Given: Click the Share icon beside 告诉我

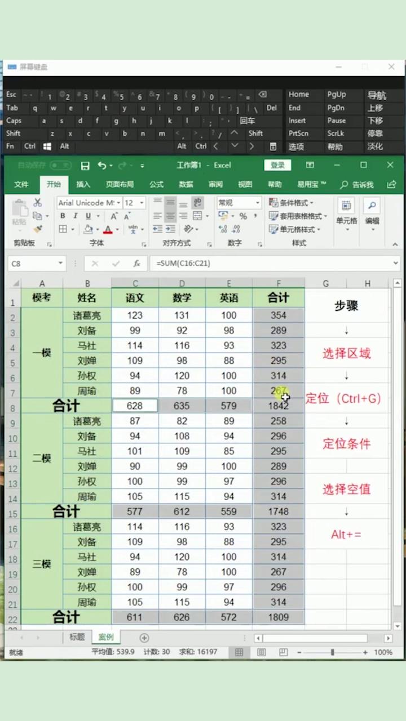Looking at the screenshot, I should [391, 184].
